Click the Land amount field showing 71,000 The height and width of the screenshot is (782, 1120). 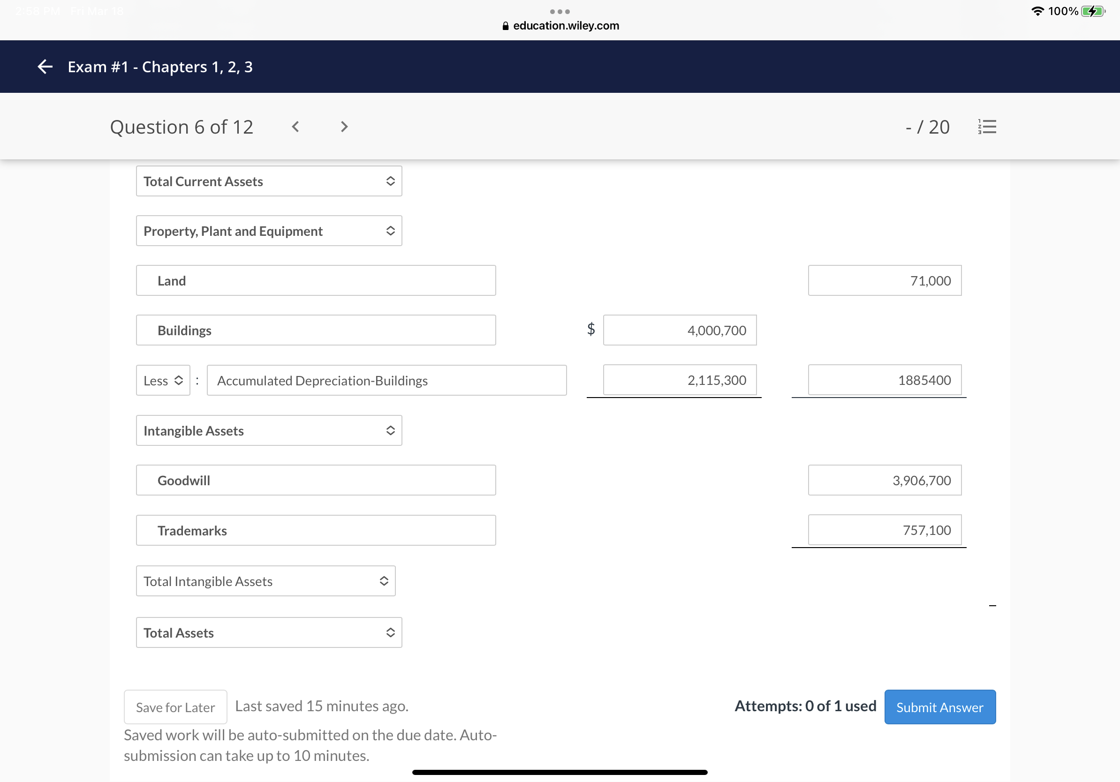click(x=885, y=281)
